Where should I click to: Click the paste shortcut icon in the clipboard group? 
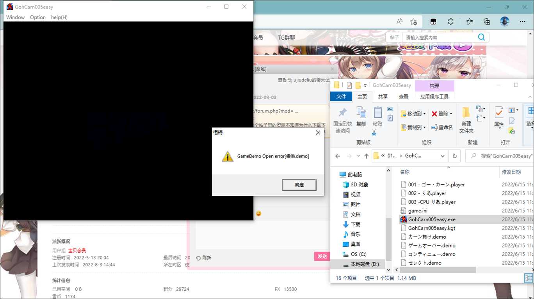coord(390,118)
